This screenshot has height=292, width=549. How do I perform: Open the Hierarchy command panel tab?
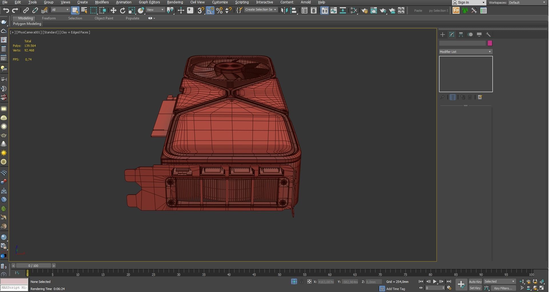tap(461, 35)
